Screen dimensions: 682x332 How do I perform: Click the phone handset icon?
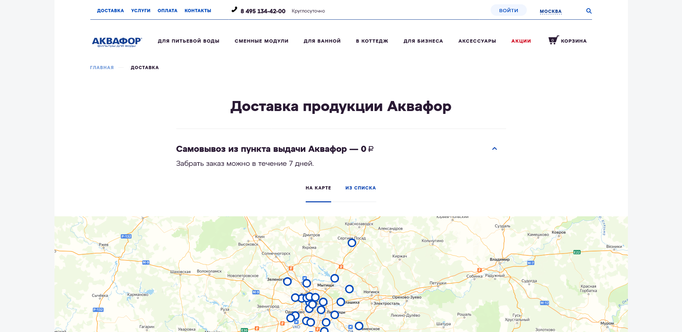[x=234, y=10]
